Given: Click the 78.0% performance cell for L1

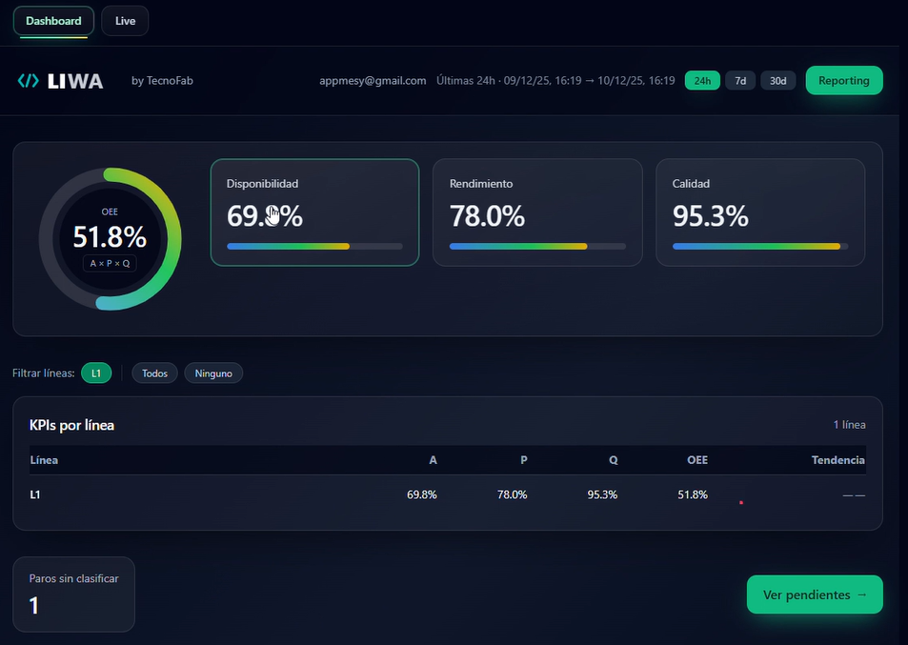Looking at the screenshot, I should (x=512, y=495).
